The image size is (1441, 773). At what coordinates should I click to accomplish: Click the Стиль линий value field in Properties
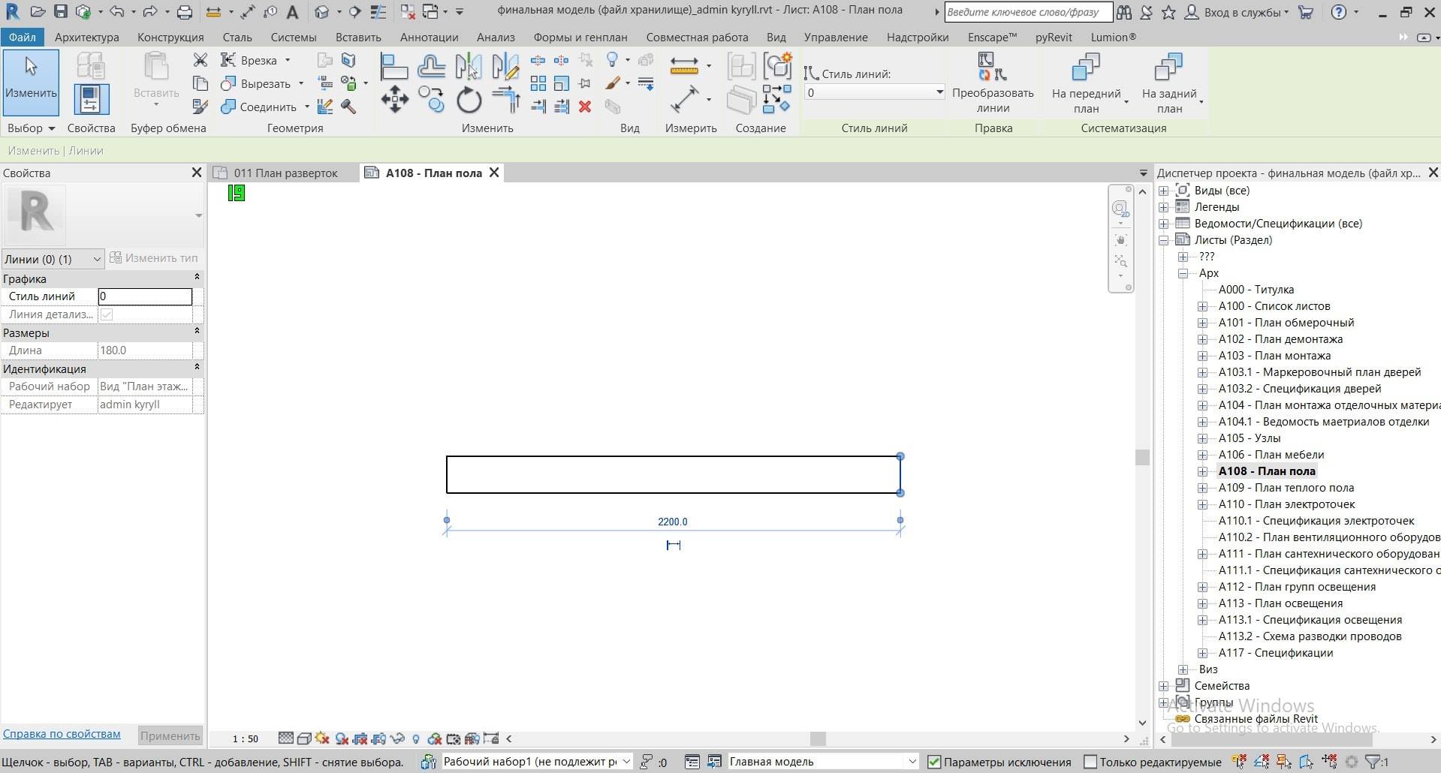(145, 296)
